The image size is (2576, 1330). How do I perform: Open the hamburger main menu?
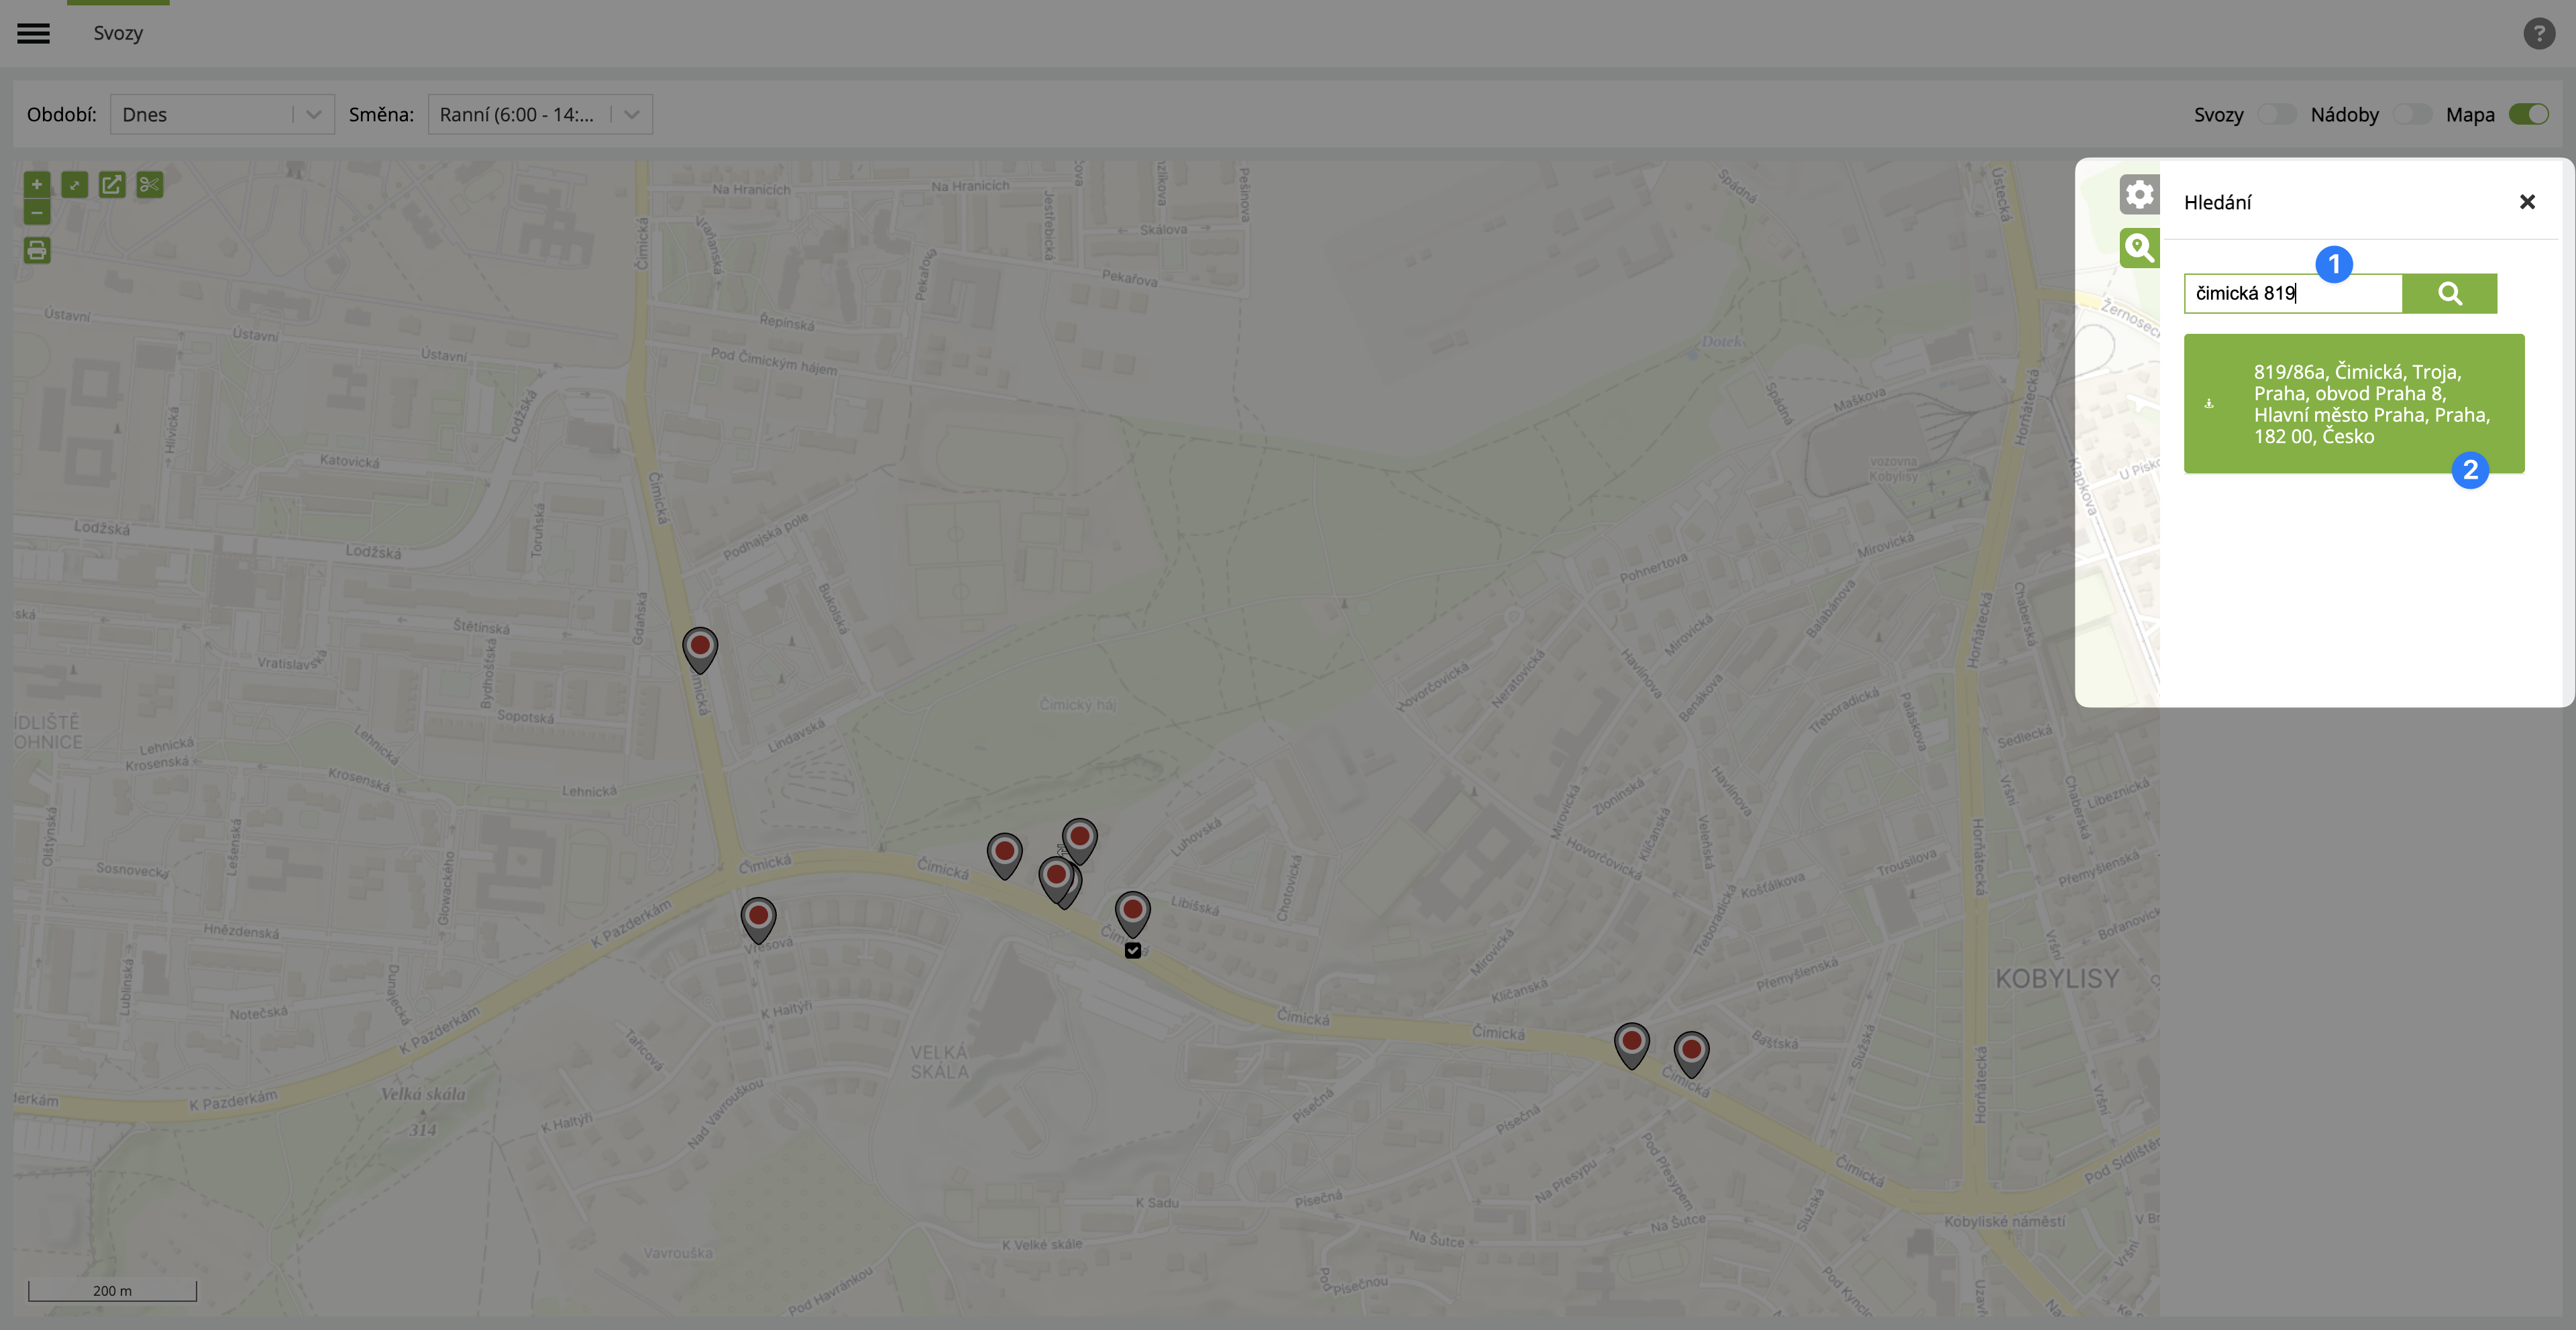pyautogui.click(x=33, y=33)
